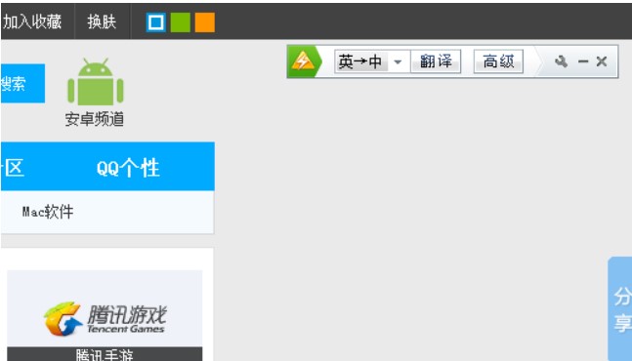
Task: Switch to the QQ个性 tab
Action: tap(128, 168)
